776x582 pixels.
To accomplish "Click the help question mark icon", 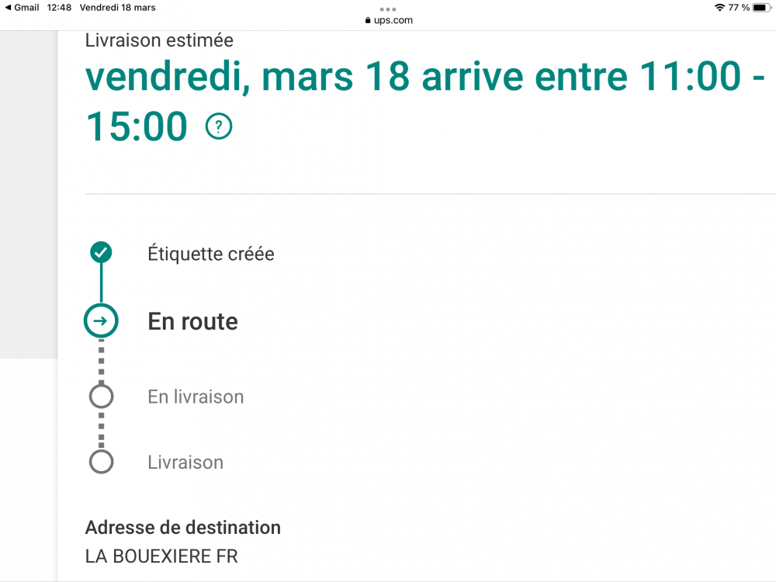I will pyautogui.click(x=219, y=126).
